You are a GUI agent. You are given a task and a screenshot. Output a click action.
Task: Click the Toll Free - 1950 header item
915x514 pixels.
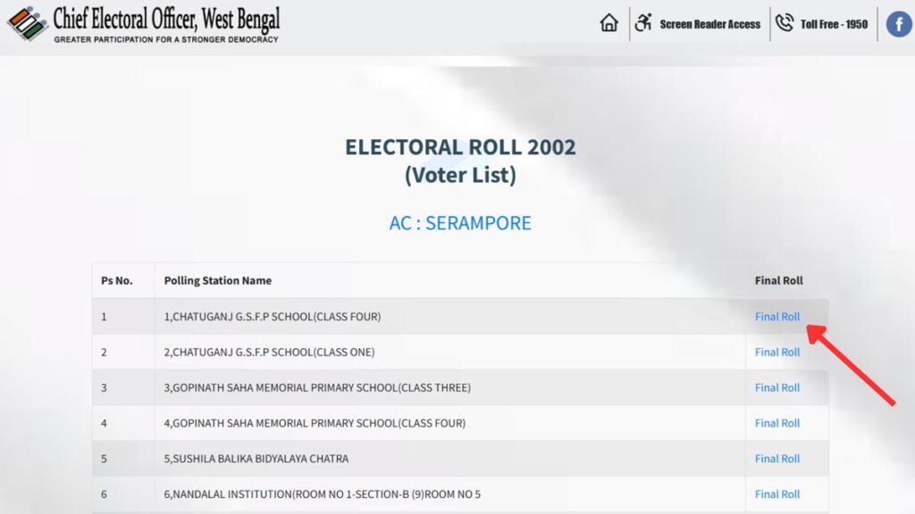pyautogui.click(x=833, y=24)
